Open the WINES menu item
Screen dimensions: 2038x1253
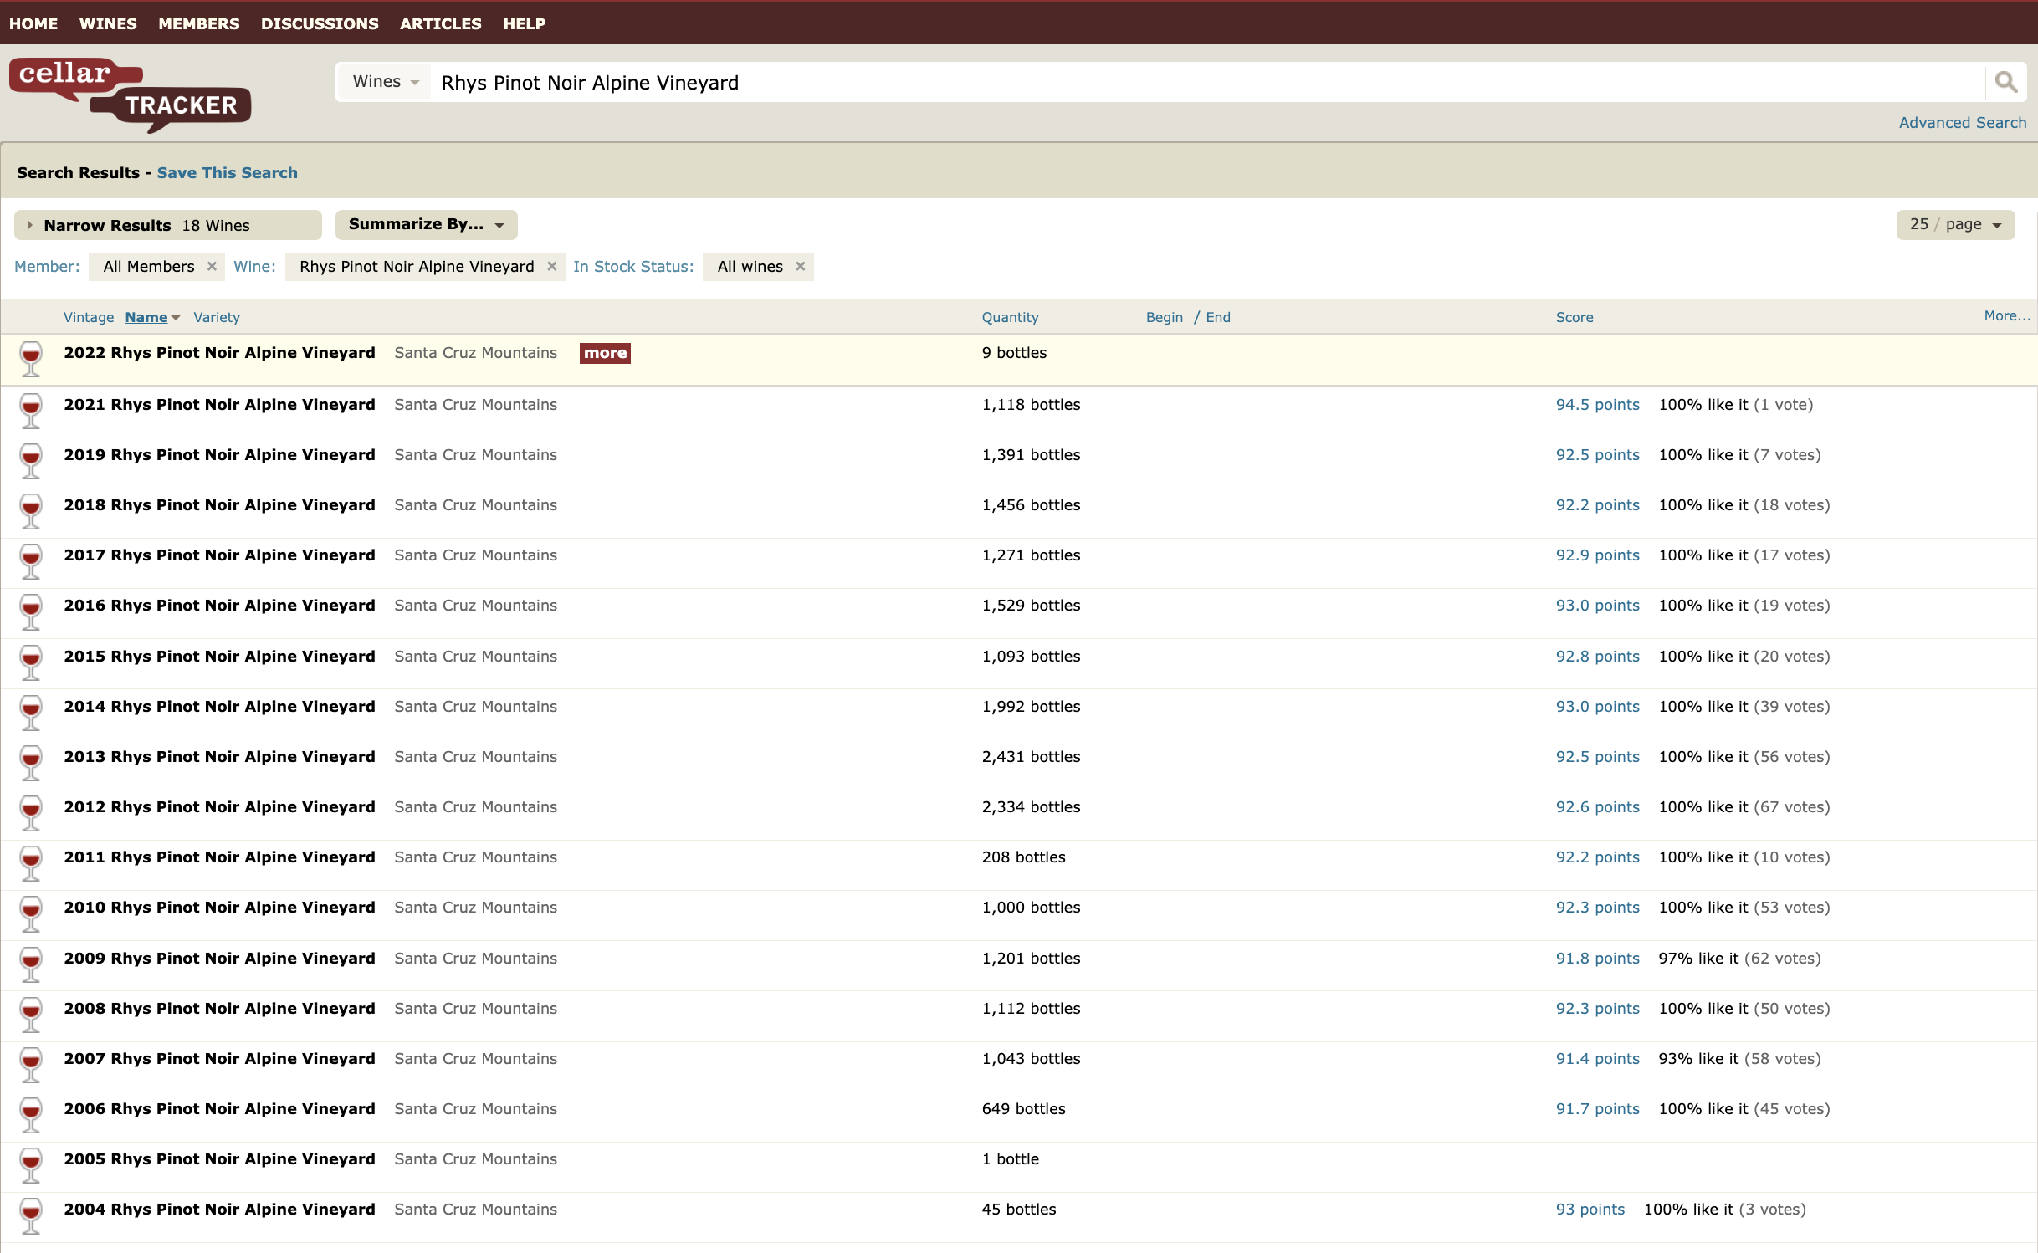(x=108, y=23)
